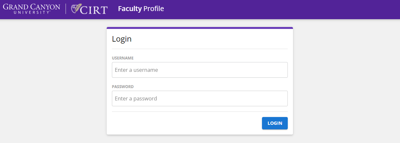Click the vertical divider between header logos
The image size is (400, 143).
coord(66,9)
